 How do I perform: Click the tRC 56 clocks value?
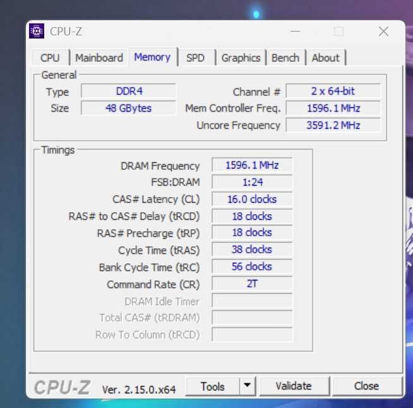pyautogui.click(x=252, y=267)
